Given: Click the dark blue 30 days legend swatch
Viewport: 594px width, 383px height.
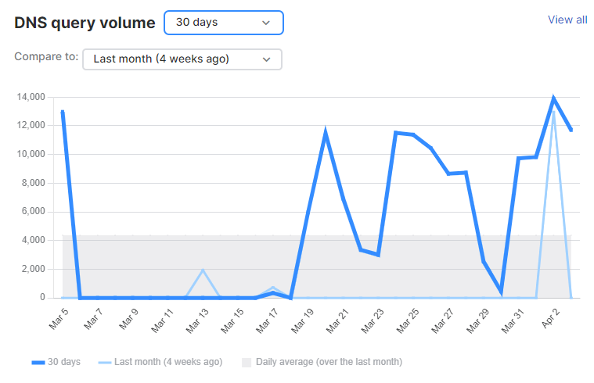Looking at the screenshot, I should 38,362.
